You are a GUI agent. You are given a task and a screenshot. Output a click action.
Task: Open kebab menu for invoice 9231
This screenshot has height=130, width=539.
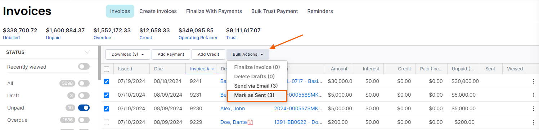tap(534, 95)
